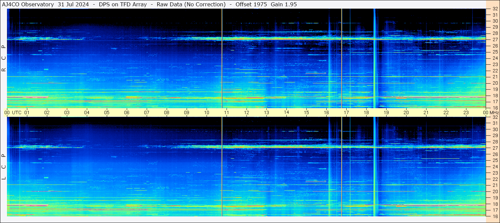Click the 03 hour label on UTC axis

click(x=67, y=112)
